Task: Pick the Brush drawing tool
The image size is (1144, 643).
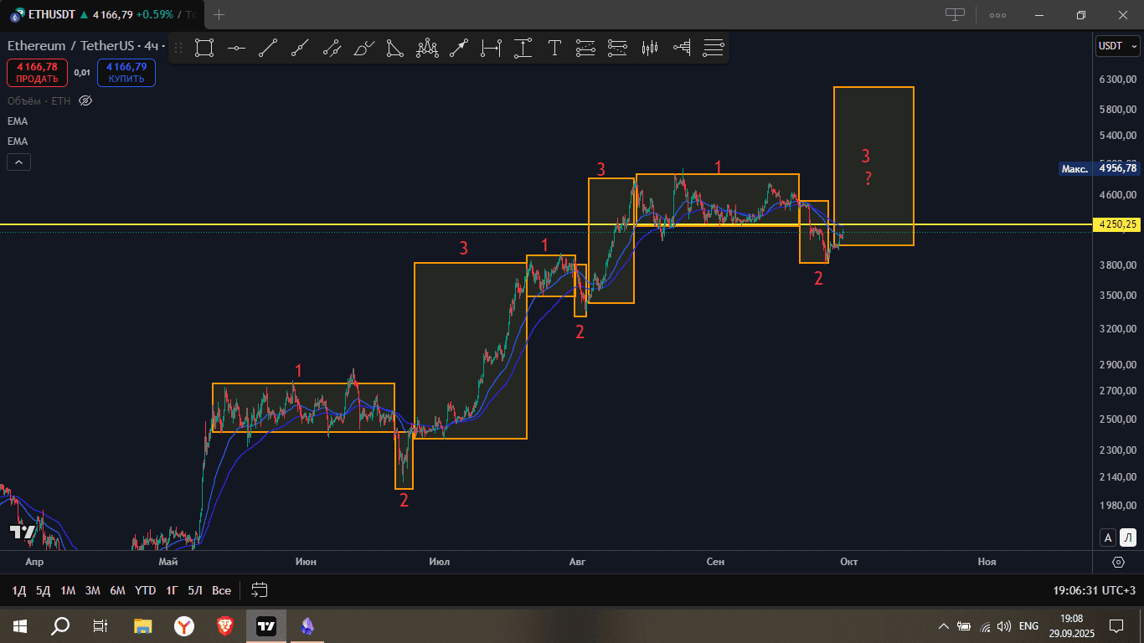Action: point(363,49)
